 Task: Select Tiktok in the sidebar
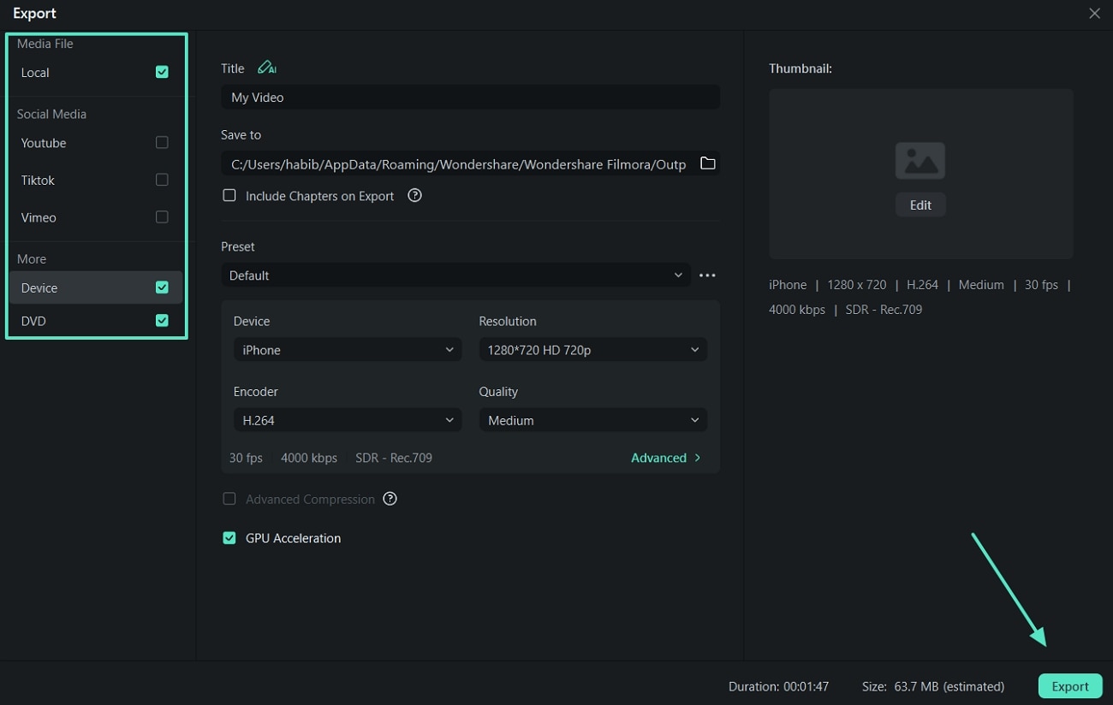[x=38, y=181]
